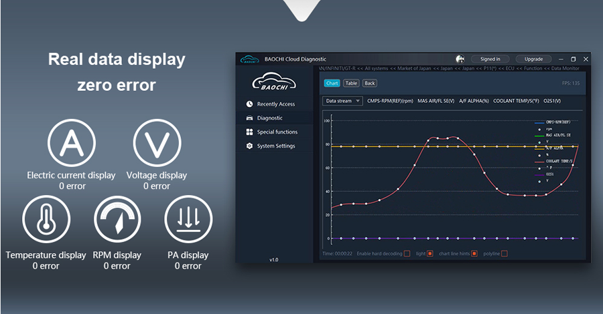Click CMPS-RPM(REF) blue legend line
Image resolution: width=603 pixels, height=314 pixels.
(x=539, y=123)
